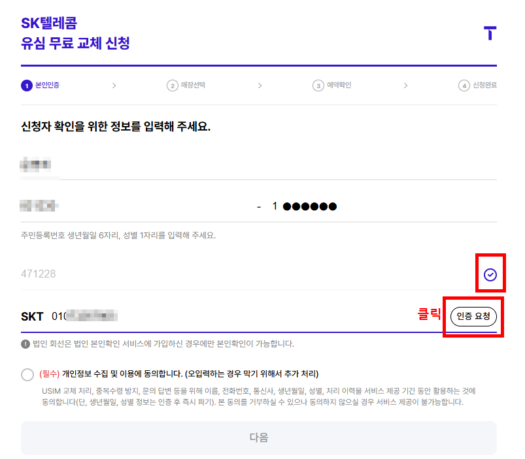Image resolution: width=525 pixels, height=459 pixels.
Task: Click the 신청자 확인을 위한 정보를 입력해 주세요 heading
Action: pyautogui.click(x=116, y=127)
